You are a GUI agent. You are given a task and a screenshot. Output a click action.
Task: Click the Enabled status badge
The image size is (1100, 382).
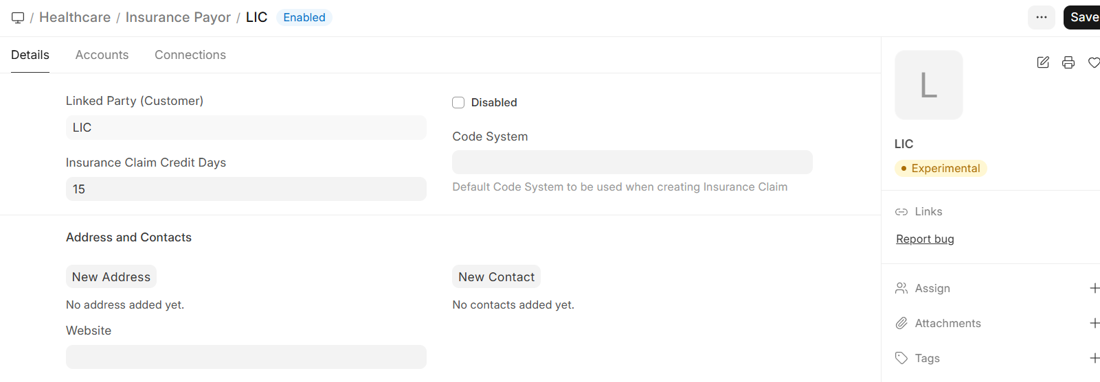pos(304,17)
